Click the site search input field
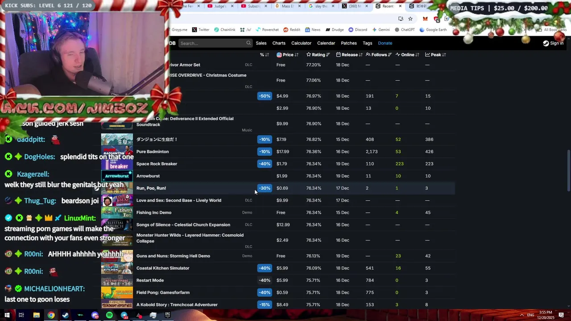The width and height of the screenshot is (571, 321). point(215,43)
